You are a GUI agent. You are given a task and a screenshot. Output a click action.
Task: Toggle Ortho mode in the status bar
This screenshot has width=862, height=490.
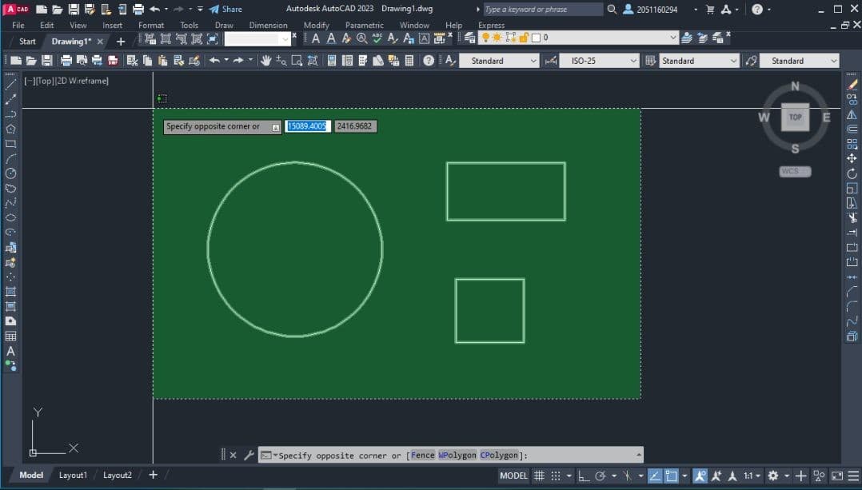coord(584,476)
